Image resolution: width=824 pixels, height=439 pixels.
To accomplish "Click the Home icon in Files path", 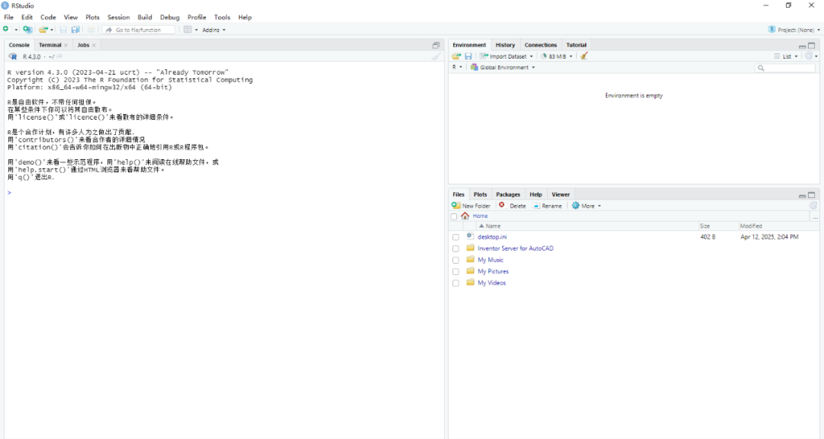I will tap(465, 216).
